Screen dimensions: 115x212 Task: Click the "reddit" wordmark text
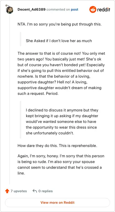[x=104, y=10]
